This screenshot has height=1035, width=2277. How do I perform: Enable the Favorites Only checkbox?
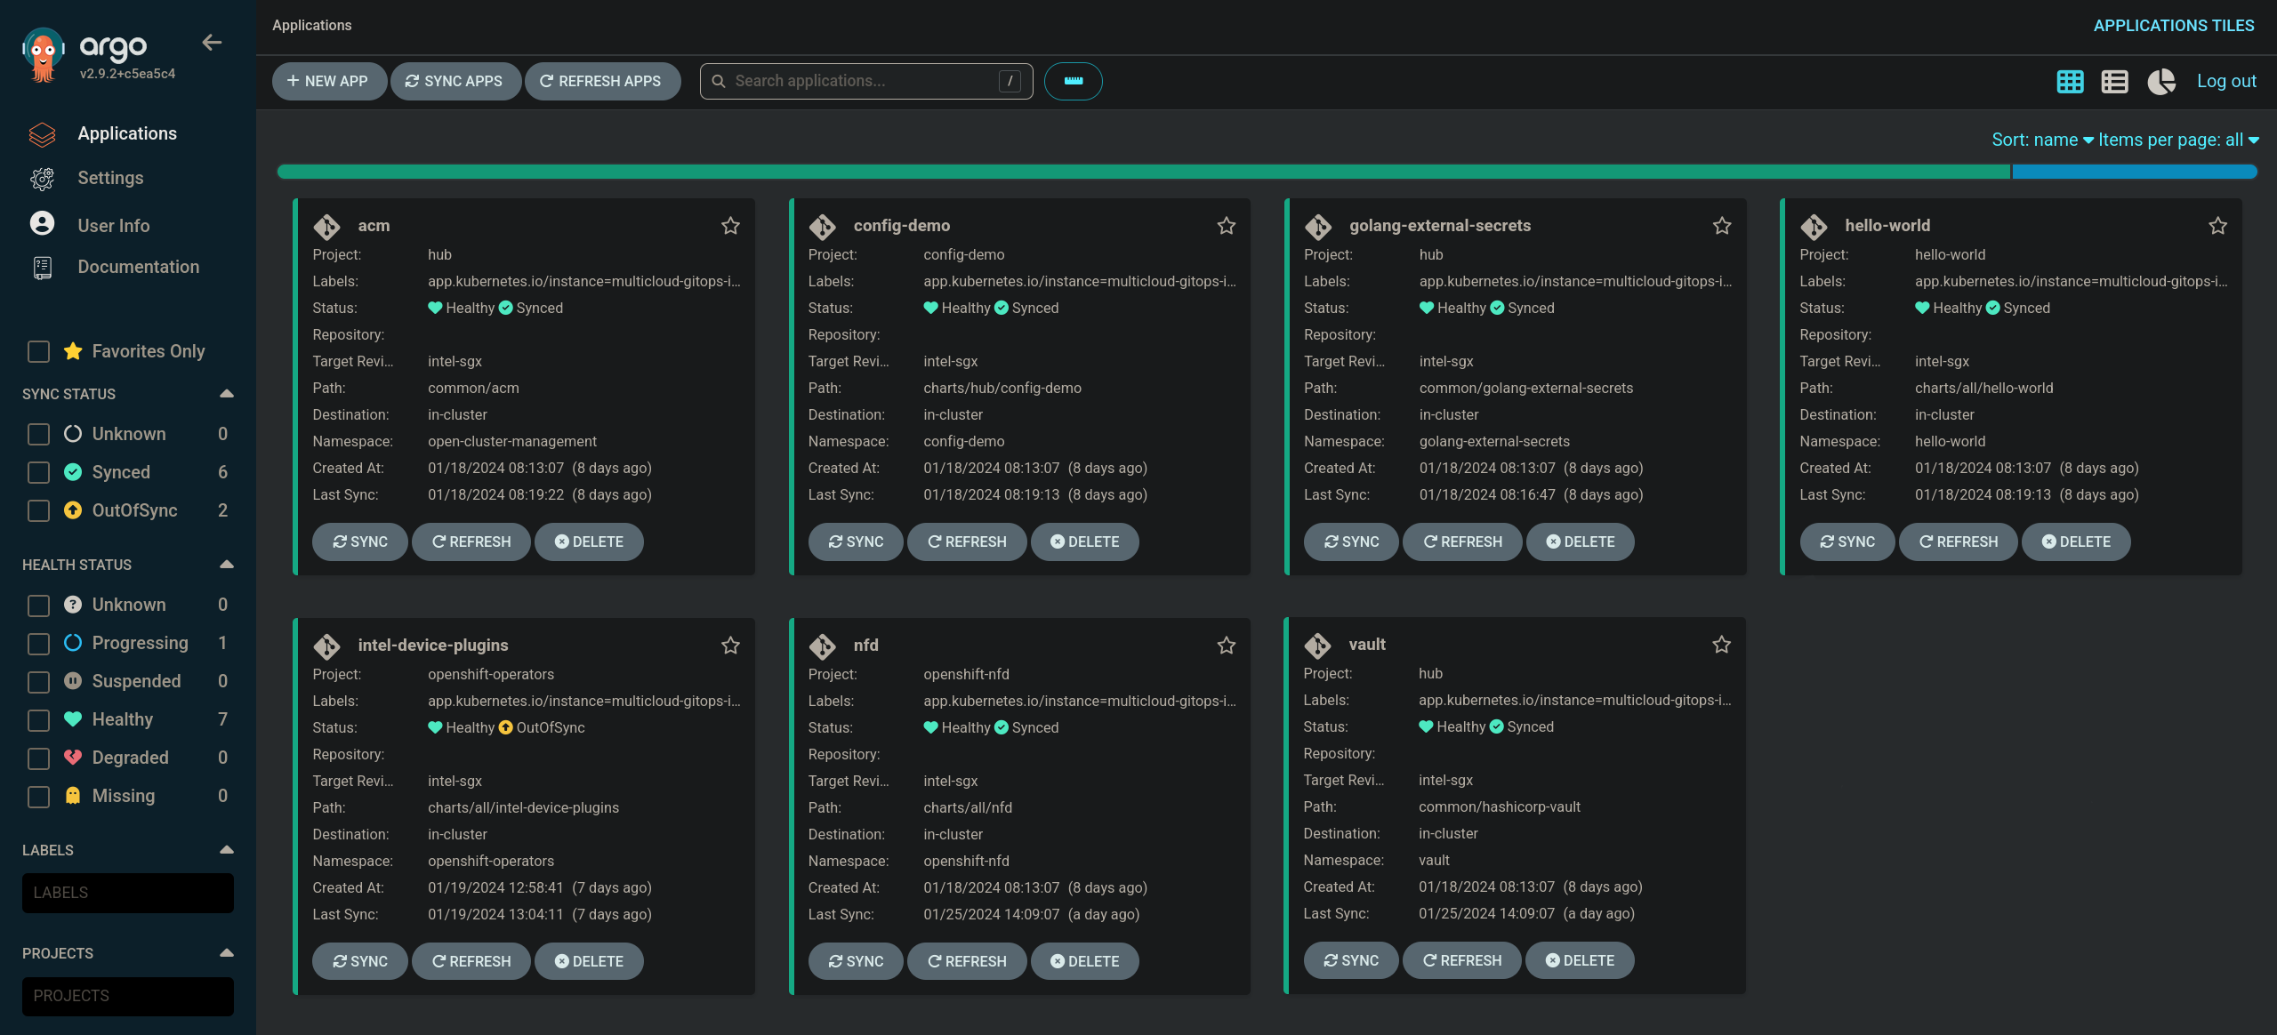(38, 352)
